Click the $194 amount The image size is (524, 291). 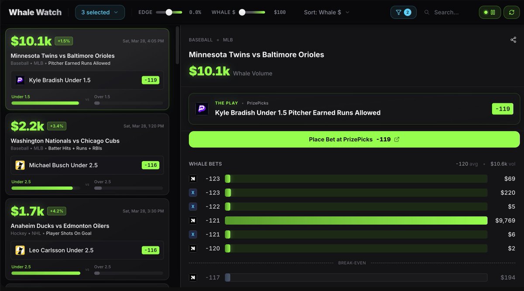[x=508, y=277]
